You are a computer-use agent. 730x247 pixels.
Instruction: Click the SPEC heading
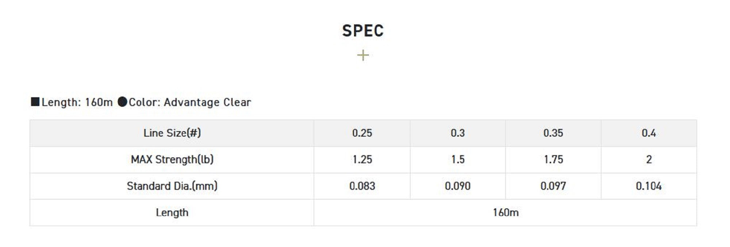(x=363, y=31)
